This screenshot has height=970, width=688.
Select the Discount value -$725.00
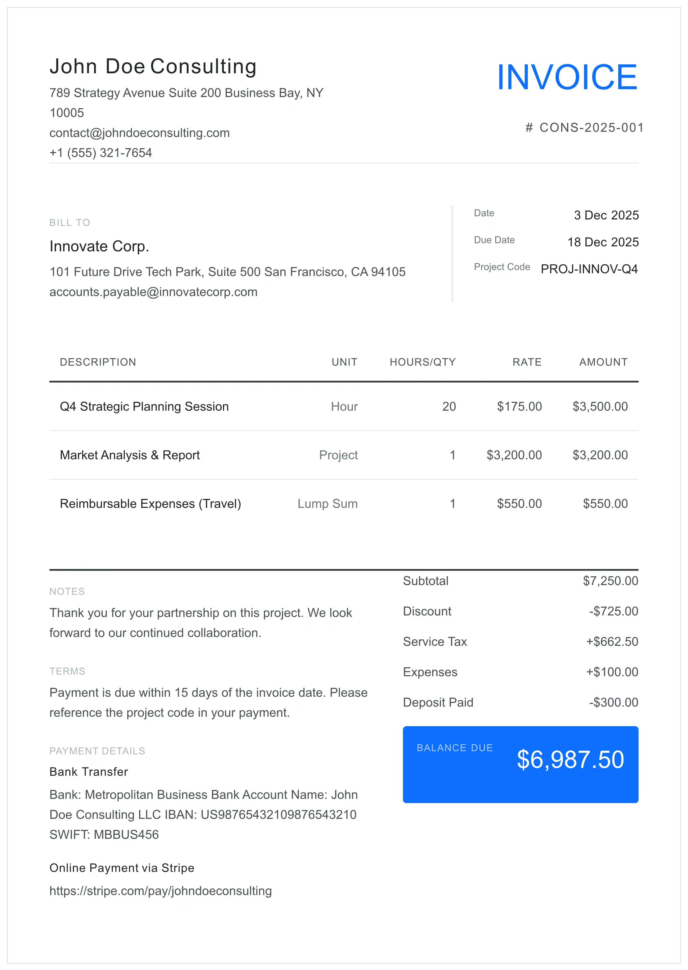tap(613, 611)
